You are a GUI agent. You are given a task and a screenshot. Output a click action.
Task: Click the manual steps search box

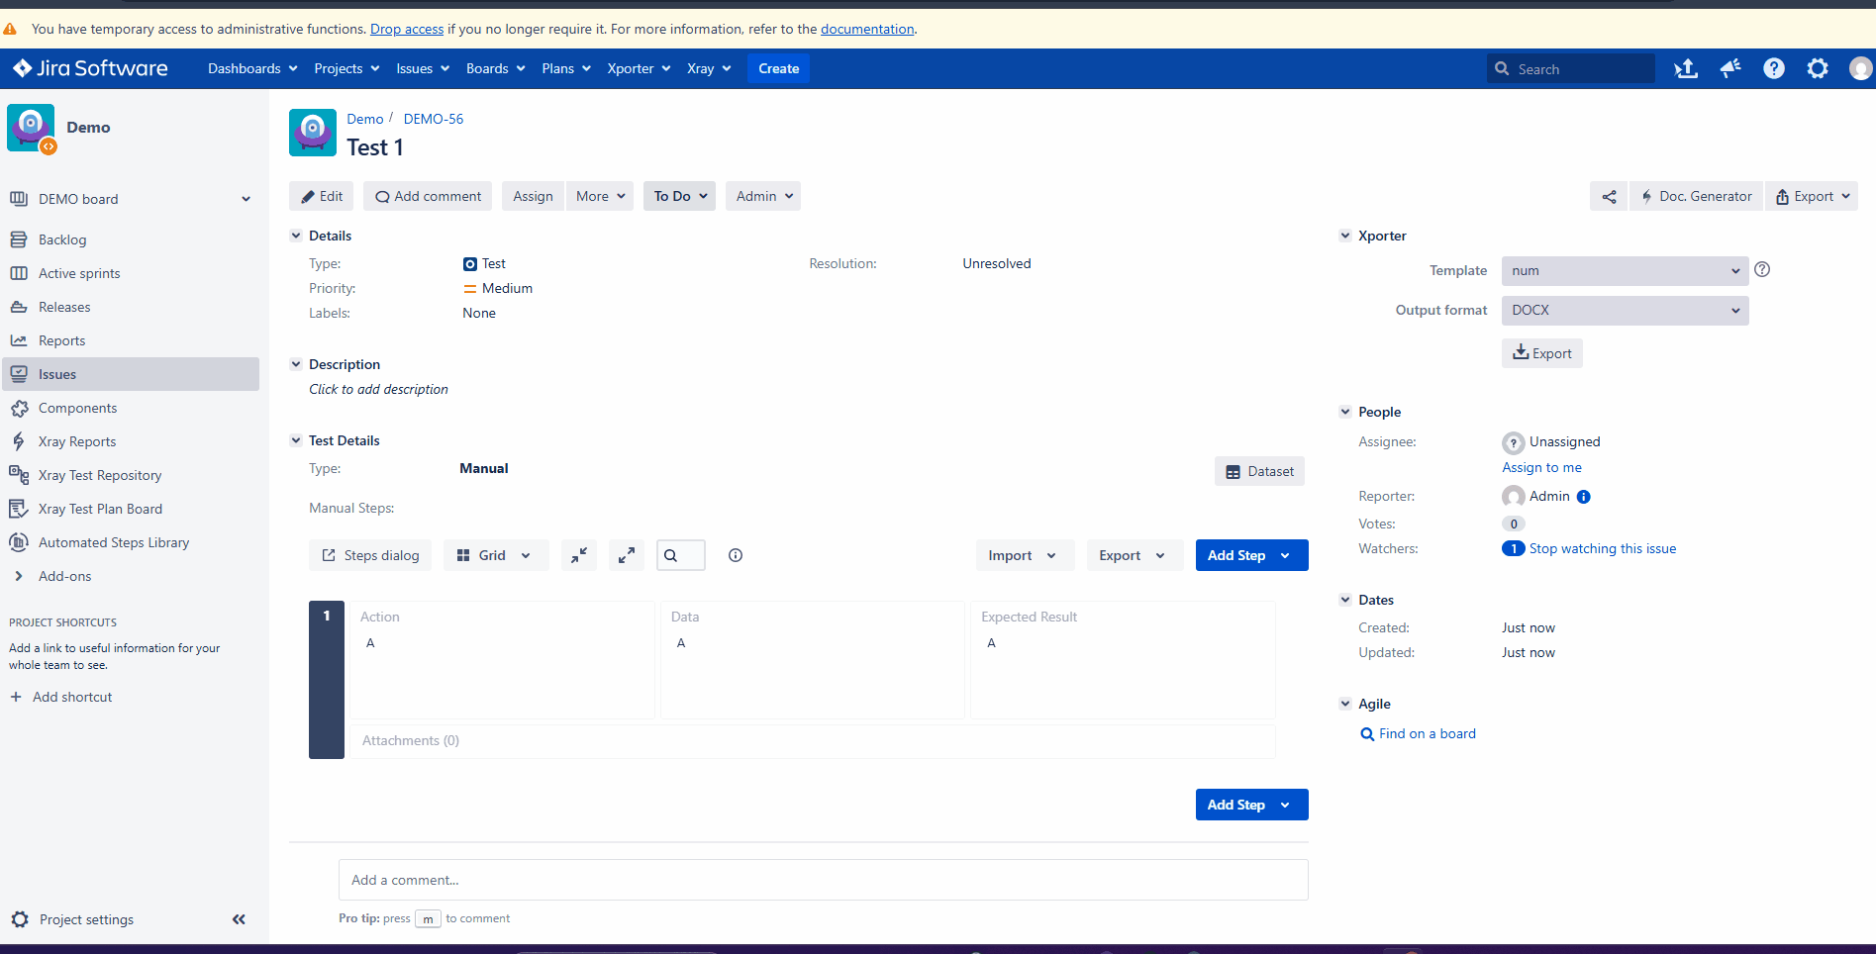(681, 555)
